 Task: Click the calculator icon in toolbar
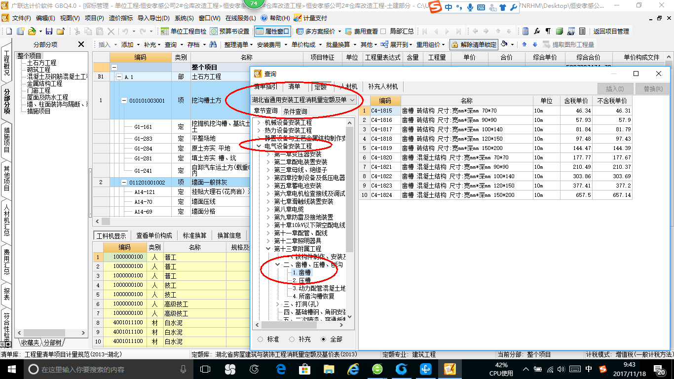(525, 31)
